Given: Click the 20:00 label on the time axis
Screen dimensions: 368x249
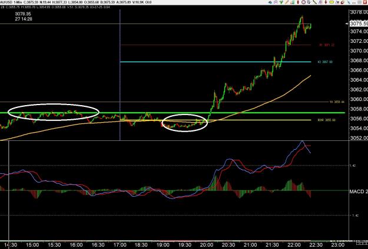Looking at the screenshot, I should coord(207,245).
